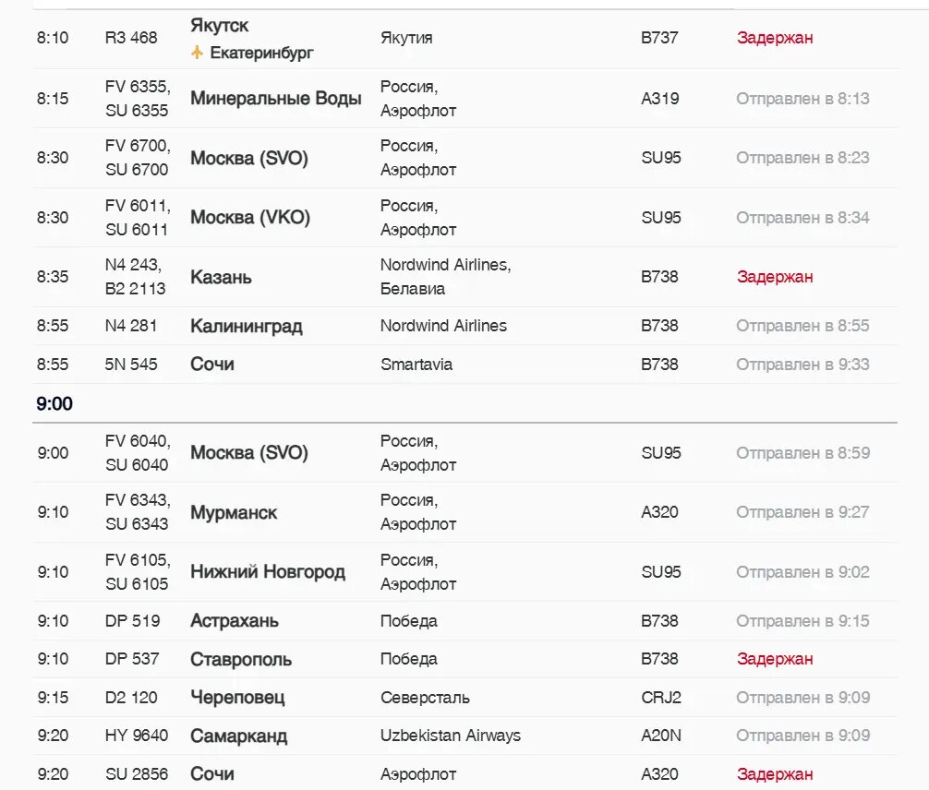The width and height of the screenshot is (929, 790).
Task: Click the status Отправлен в 9:33
Action: tap(802, 365)
